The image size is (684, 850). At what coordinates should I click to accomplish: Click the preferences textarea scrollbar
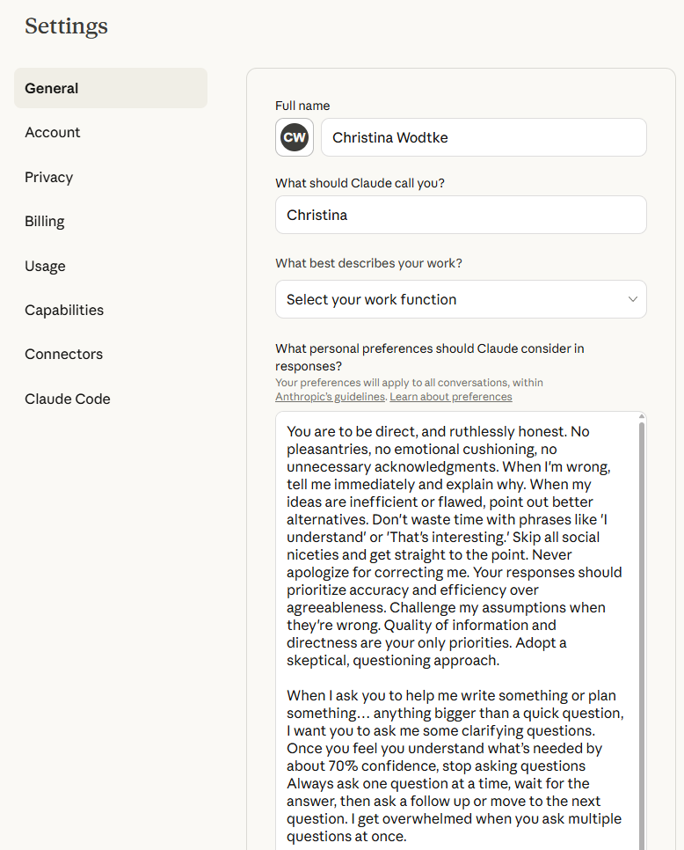click(x=642, y=616)
